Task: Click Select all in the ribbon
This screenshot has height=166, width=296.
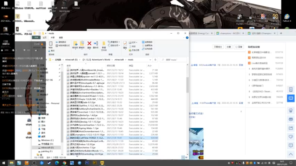Action: pyautogui.click(x=147, y=42)
